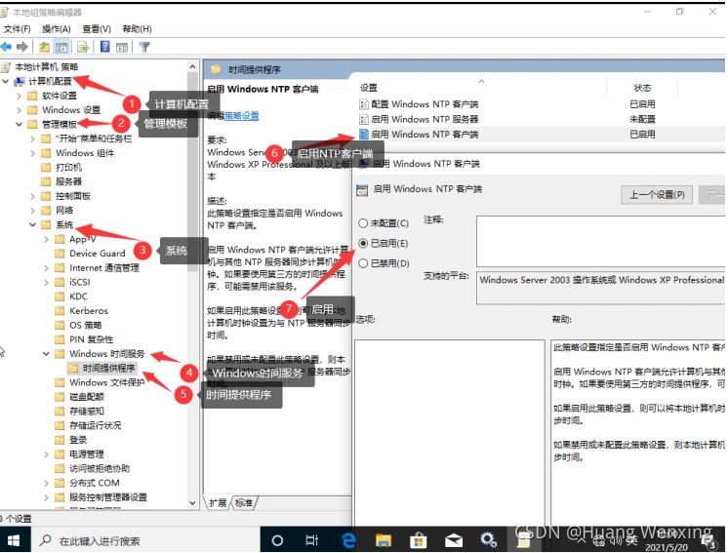Click the export list toolbar icon

point(83,47)
